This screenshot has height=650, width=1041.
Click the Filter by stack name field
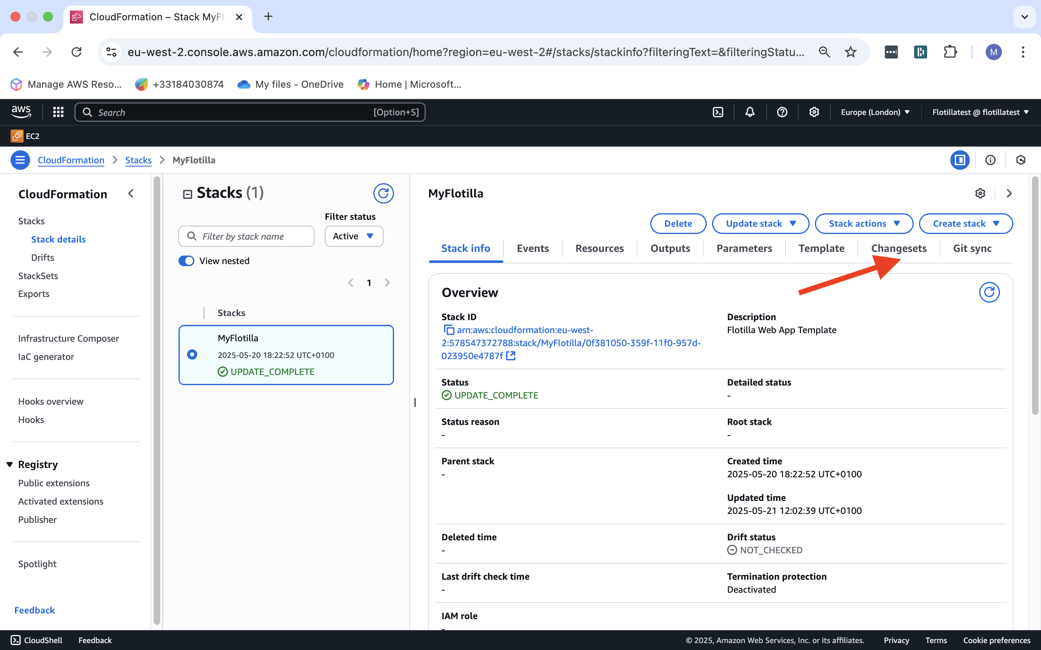(x=254, y=236)
